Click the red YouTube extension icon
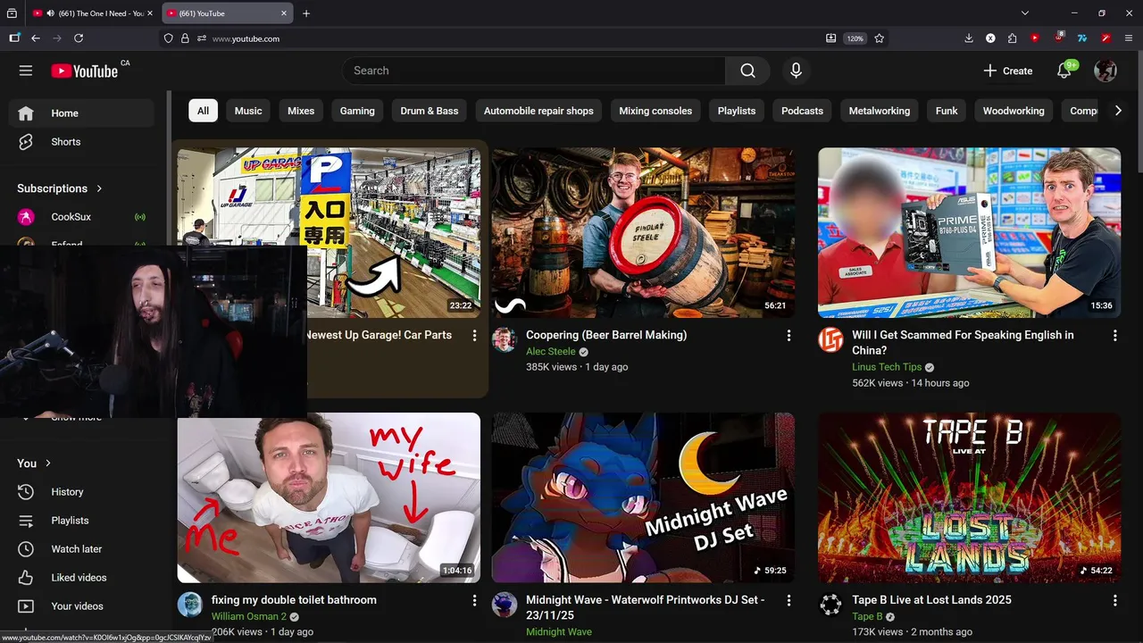Image resolution: width=1143 pixels, height=643 pixels. tap(1034, 38)
